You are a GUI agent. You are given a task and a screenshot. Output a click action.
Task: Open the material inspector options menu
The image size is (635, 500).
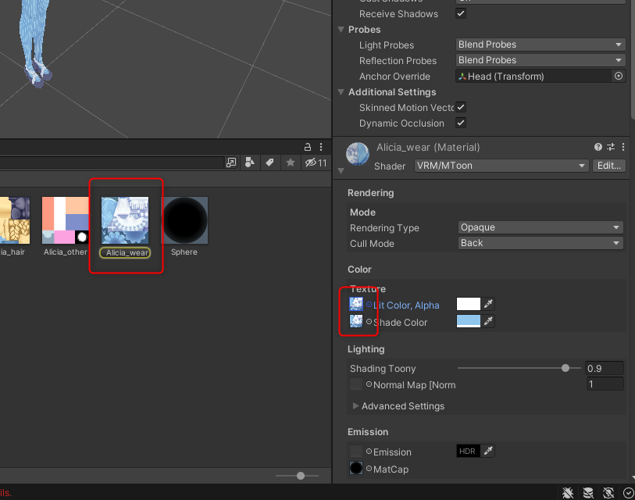[x=623, y=146]
